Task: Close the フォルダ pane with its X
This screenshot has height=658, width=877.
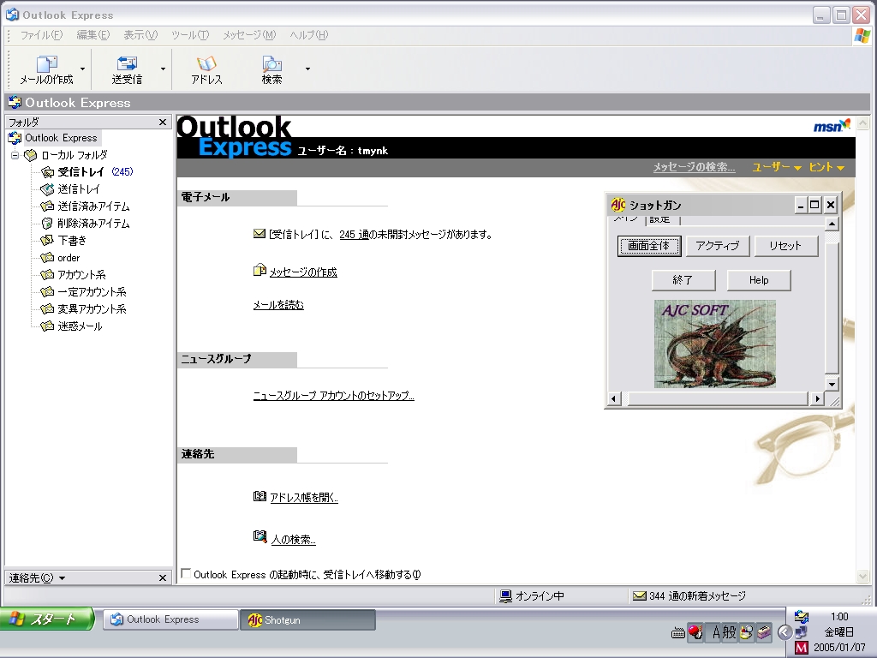Action: pyautogui.click(x=163, y=122)
